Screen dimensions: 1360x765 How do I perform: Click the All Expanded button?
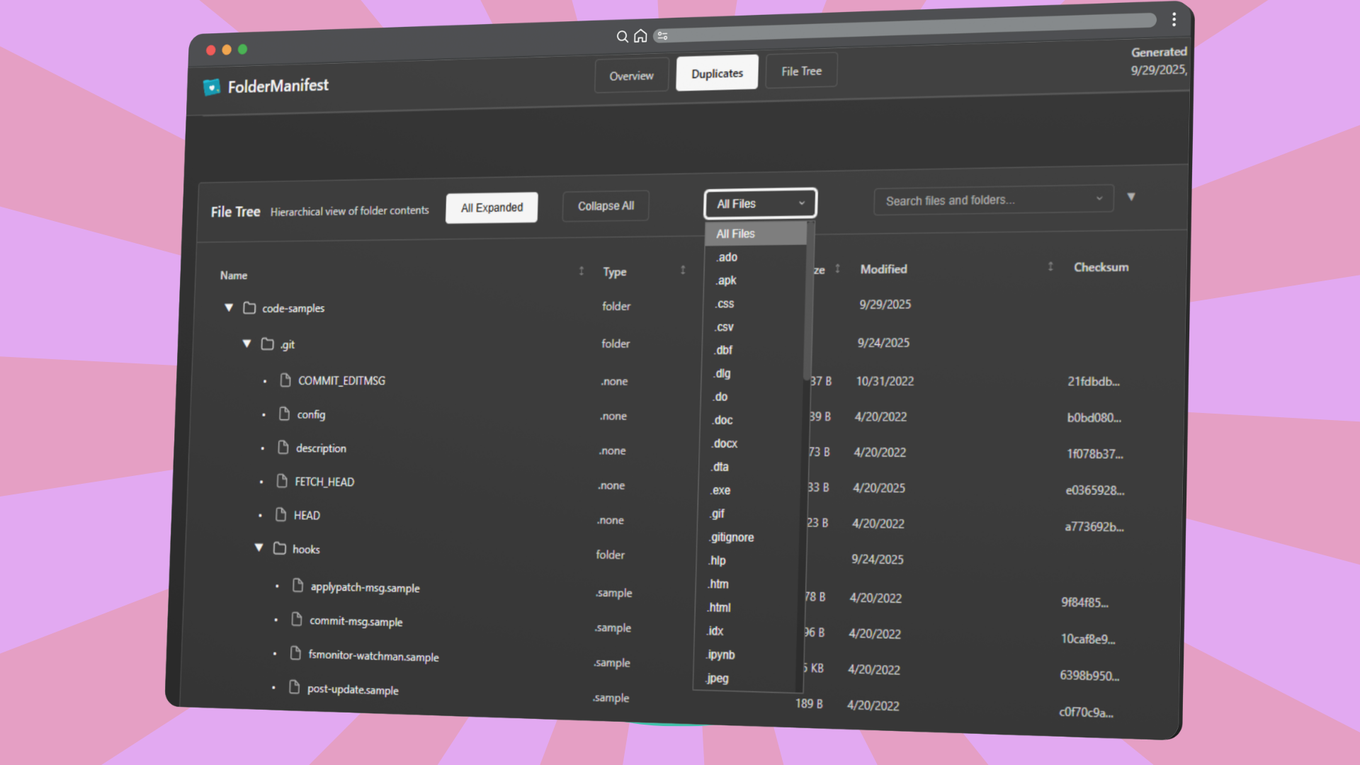491,208
